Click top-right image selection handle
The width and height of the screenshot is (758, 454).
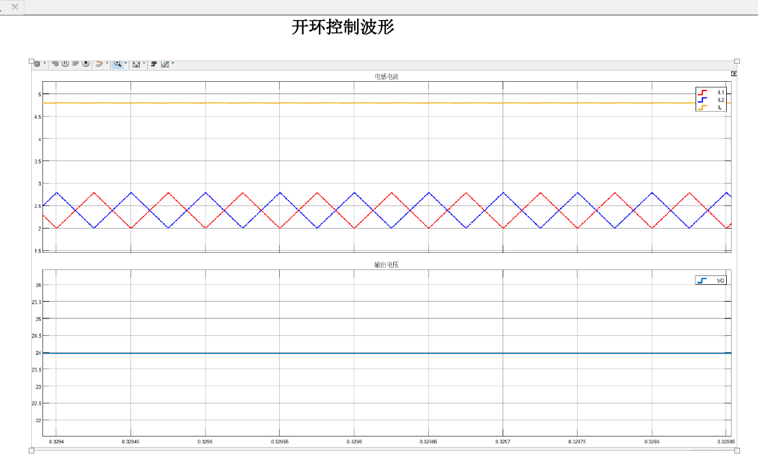[x=737, y=61]
